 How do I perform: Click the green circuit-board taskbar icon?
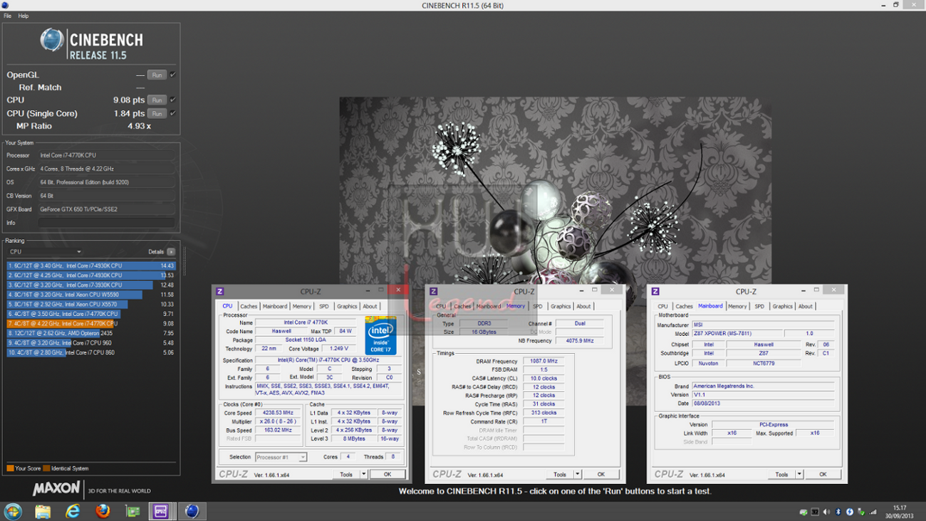[x=132, y=511]
